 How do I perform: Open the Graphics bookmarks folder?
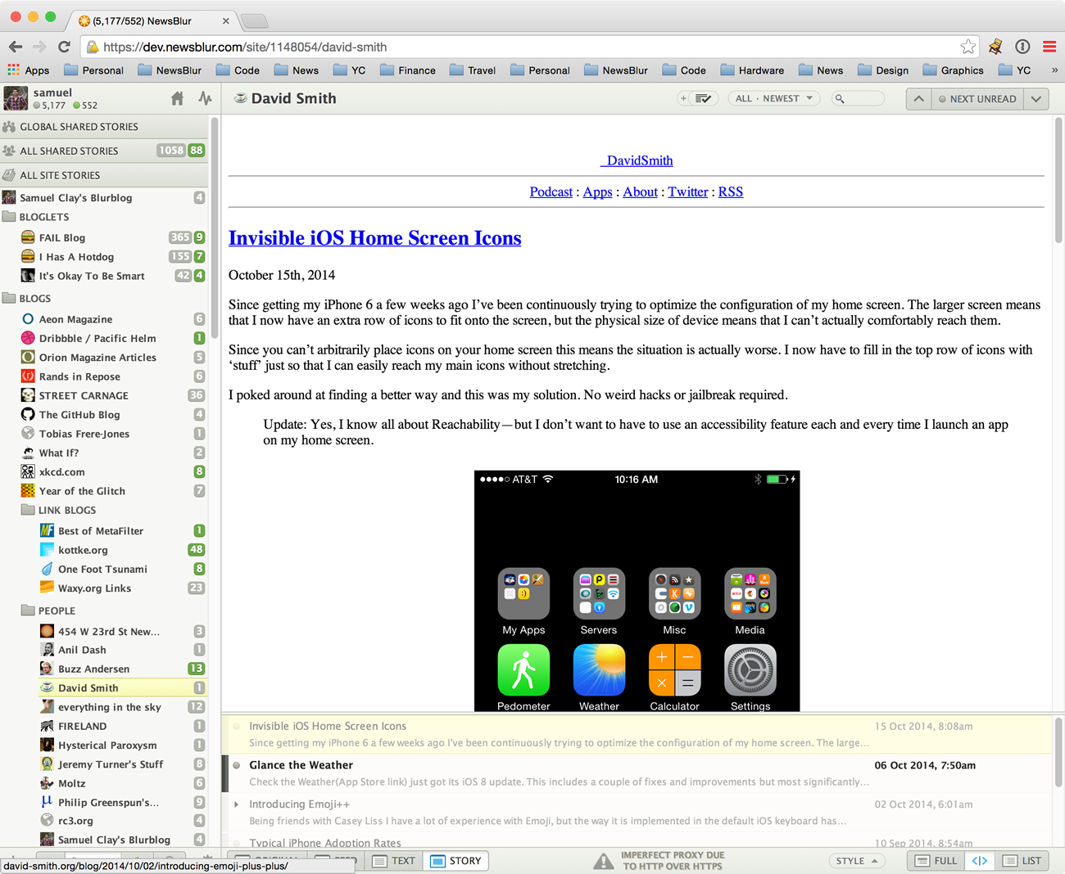953,70
